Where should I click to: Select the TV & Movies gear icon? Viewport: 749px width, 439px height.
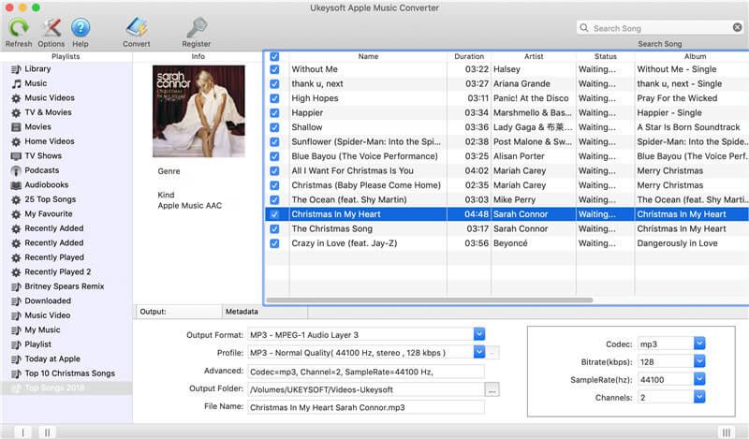coord(16,112)
